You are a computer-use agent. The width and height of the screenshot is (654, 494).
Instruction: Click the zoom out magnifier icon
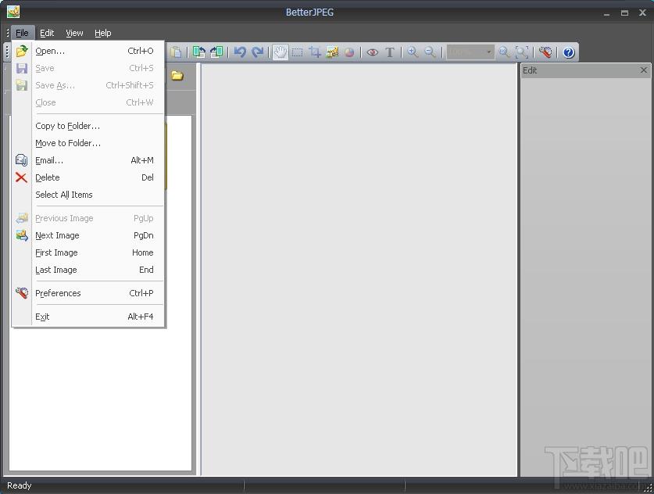click(x=430, y=52)
